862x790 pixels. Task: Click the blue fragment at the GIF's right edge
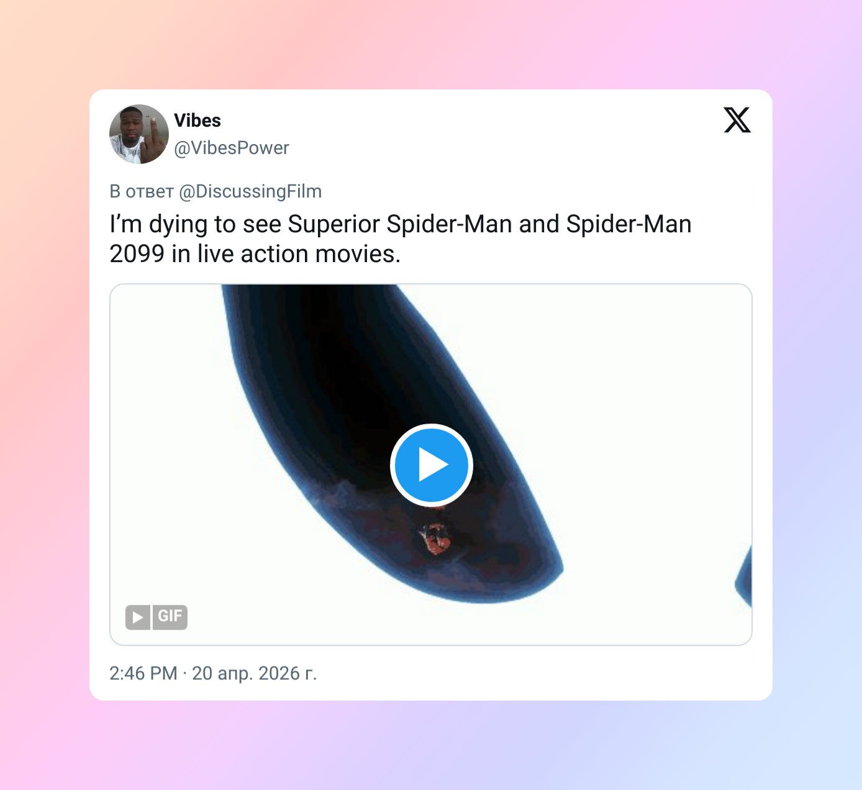coord(744,578)
